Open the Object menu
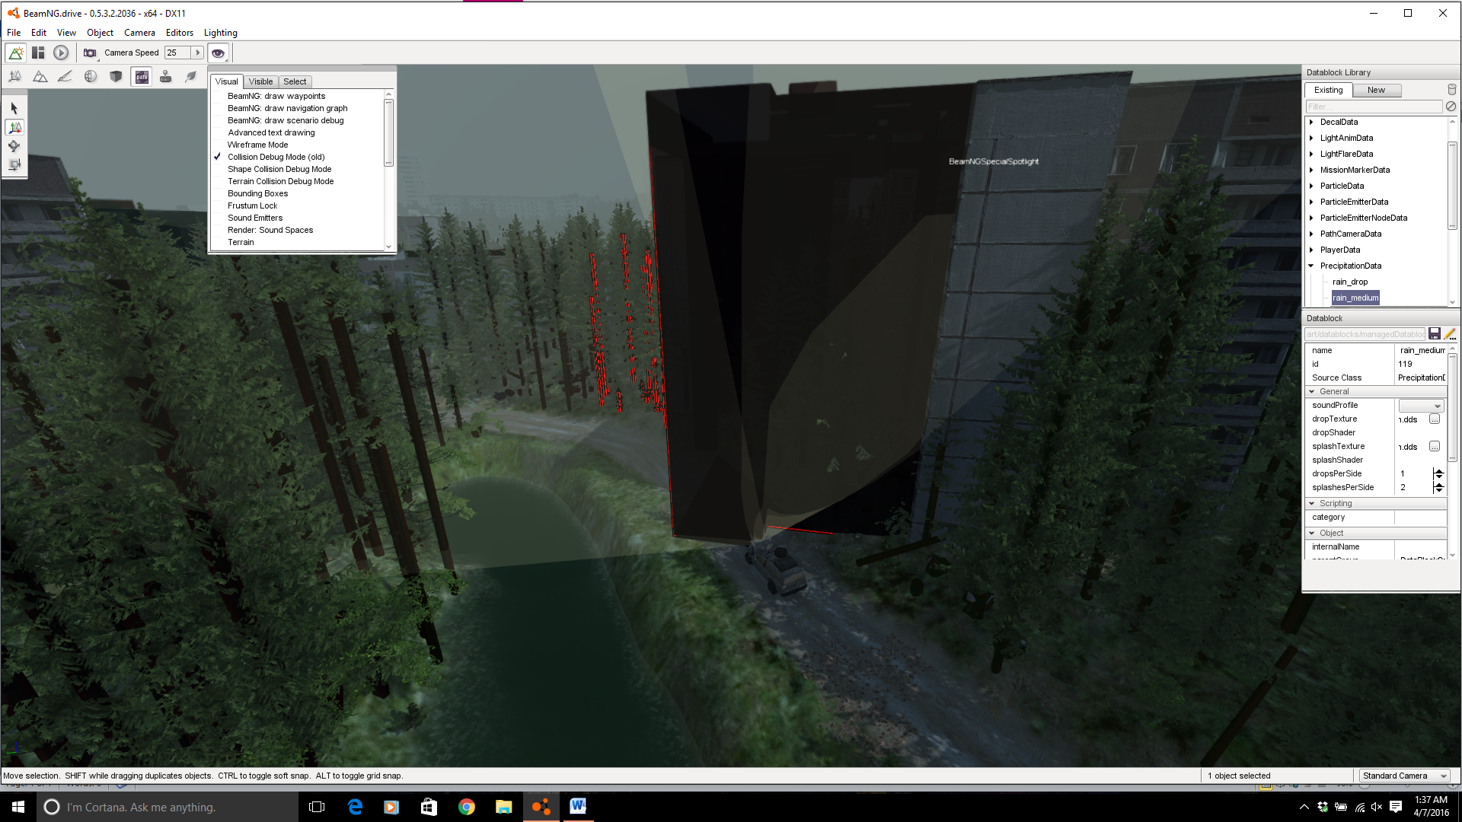 point(100,33)
